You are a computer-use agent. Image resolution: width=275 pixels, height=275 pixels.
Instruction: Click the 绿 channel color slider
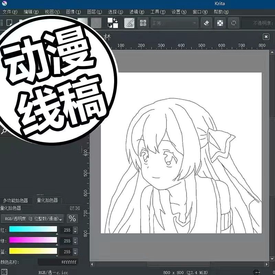[x=33, y=240]
